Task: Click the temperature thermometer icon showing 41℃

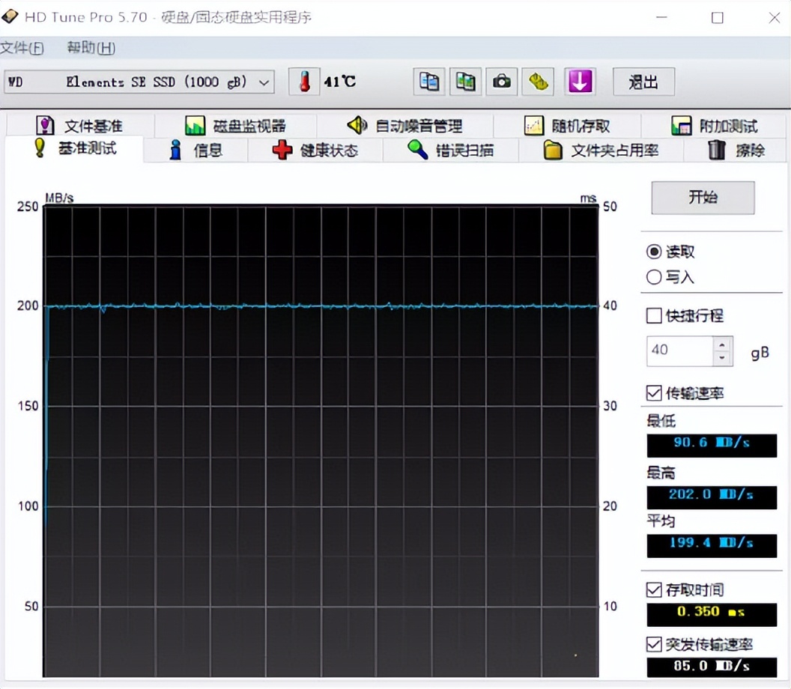Action: (303, 82)
